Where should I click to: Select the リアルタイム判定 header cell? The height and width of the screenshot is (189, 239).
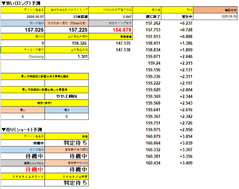click(66, 177)
